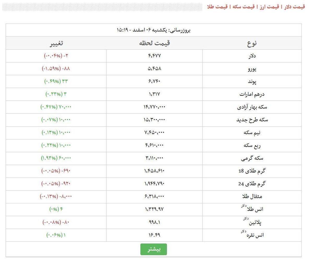Click the سکه طرح جدید label
The height and width of the screenshot is (259, 313).
252,120
